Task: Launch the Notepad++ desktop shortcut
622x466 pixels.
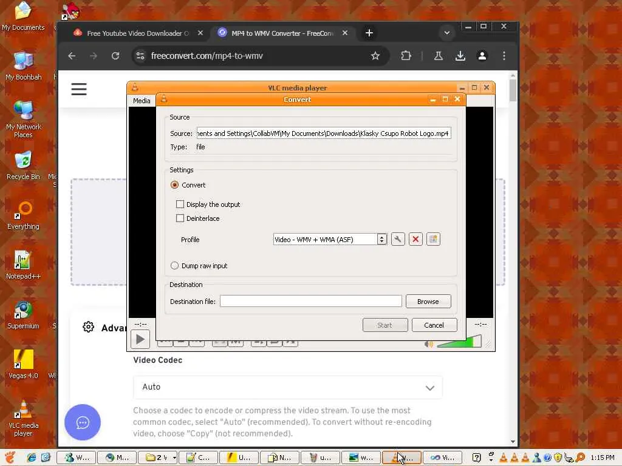Action: pos(23,265)
